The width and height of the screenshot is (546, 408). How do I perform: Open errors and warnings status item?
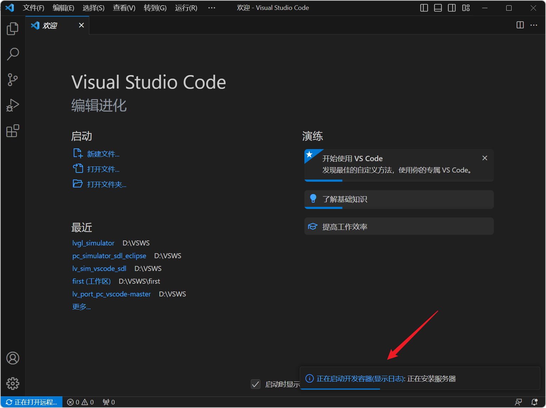click(x=81, y=402)
